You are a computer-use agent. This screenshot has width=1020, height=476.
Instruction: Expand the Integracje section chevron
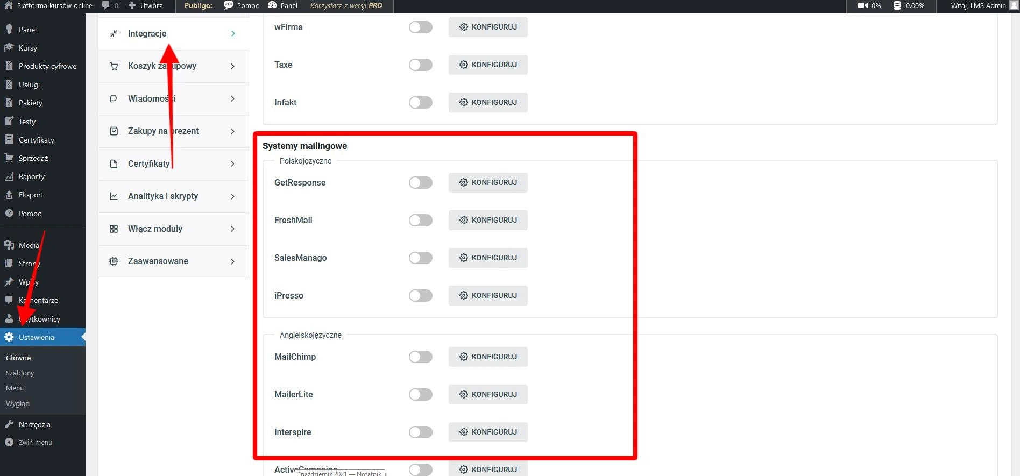[233, 33]
